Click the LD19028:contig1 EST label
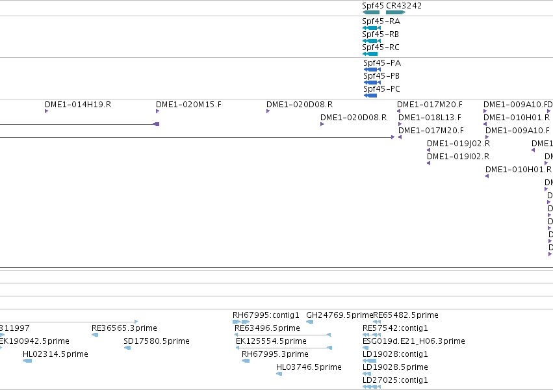 395,354
